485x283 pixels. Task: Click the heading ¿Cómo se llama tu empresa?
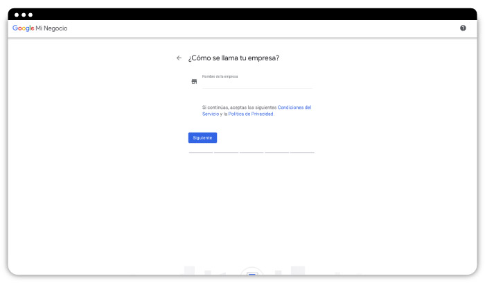(234, 58)
